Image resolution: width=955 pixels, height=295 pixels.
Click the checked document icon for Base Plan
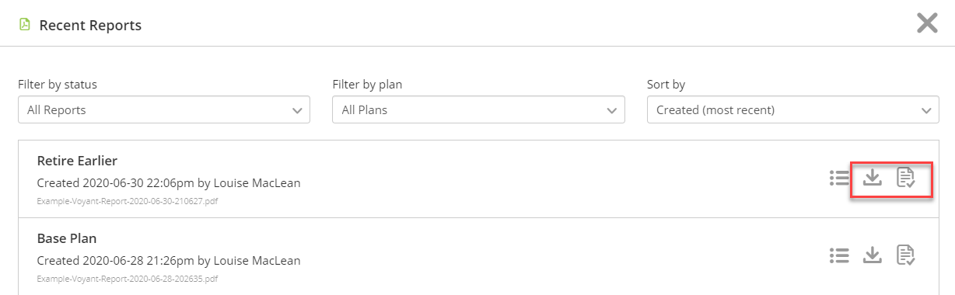[906, 255]
